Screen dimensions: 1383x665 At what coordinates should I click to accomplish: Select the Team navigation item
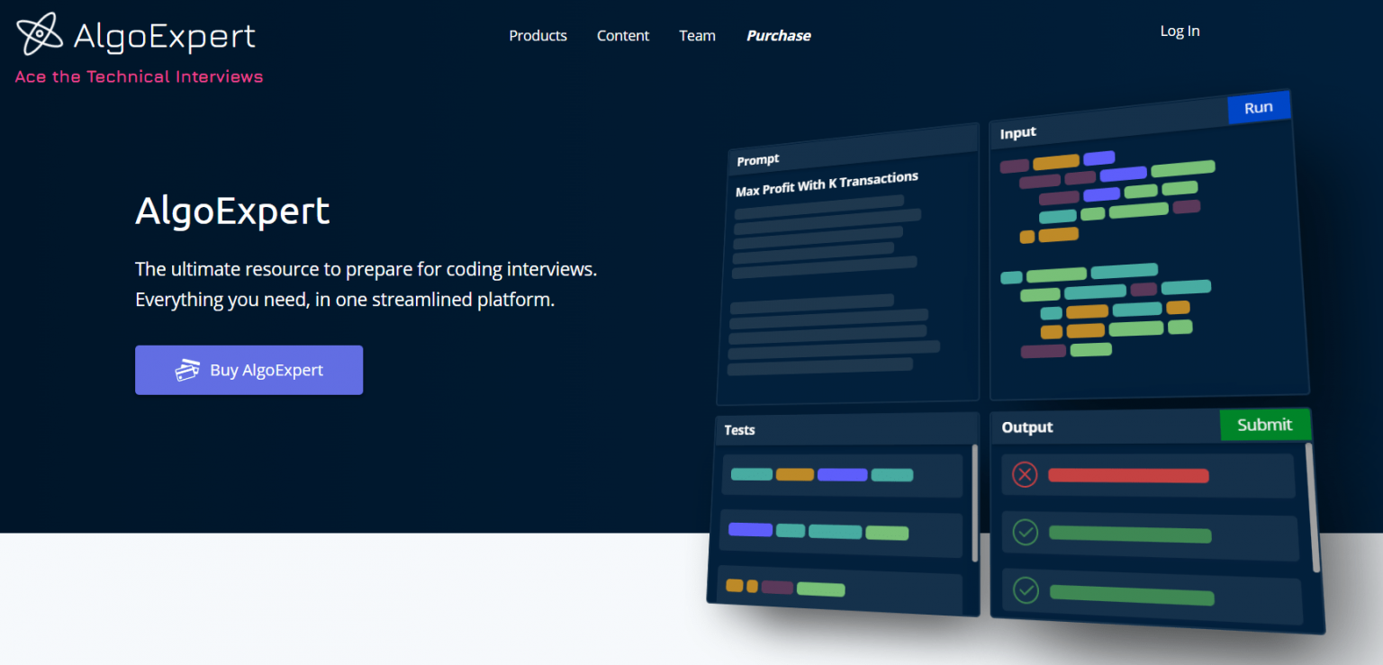point(697,35)
